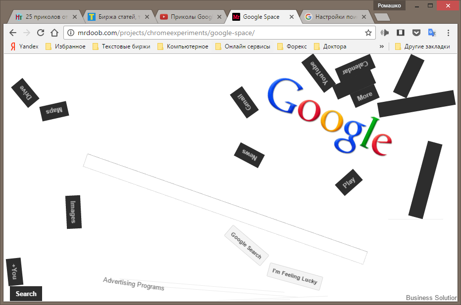
Task: Open the browser home page
Action: point(54,33)
